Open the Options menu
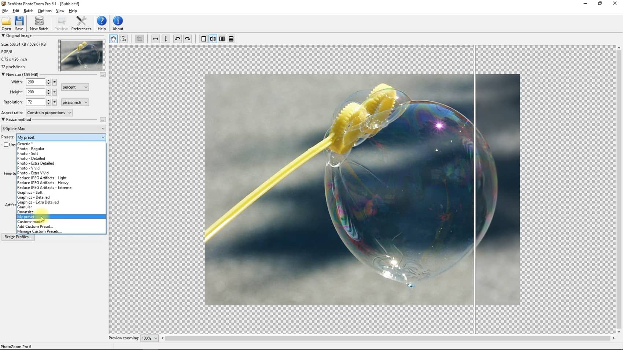The width and height of the screenshot is (623, 350). [45, 11]
